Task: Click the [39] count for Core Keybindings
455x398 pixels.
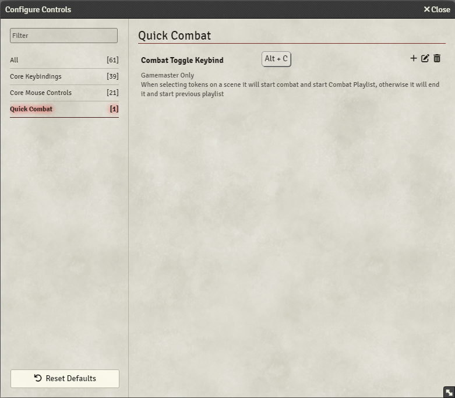Action: tap(112, 76)
